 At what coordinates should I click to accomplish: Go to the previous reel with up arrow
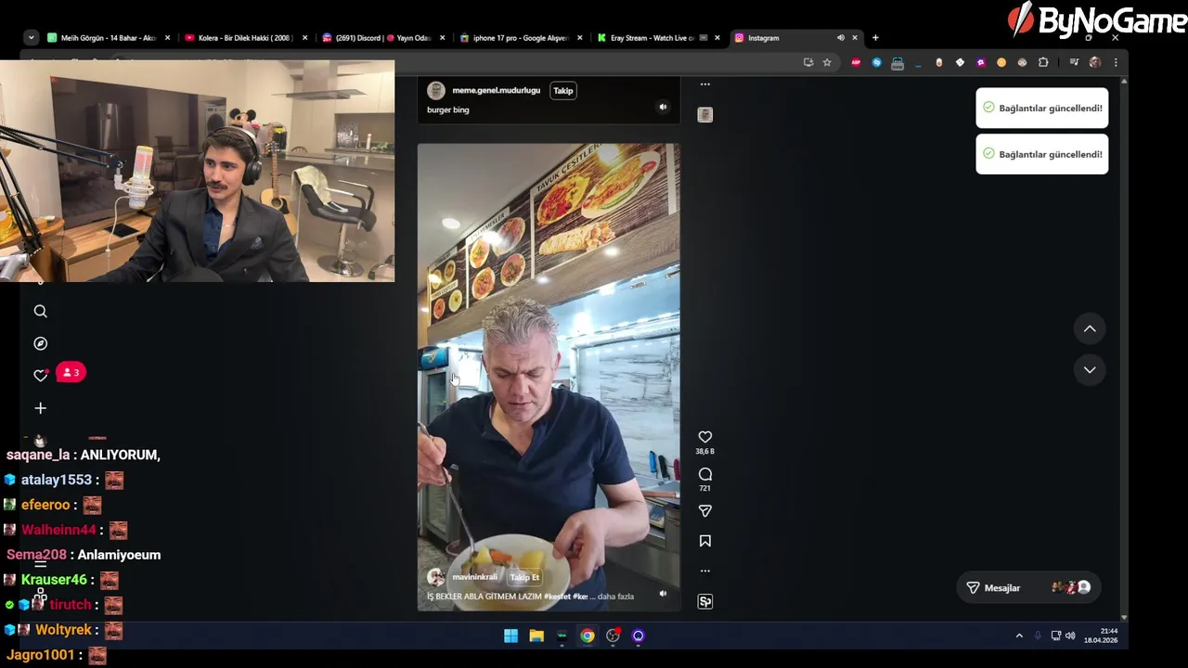(x=1090, y=328)
